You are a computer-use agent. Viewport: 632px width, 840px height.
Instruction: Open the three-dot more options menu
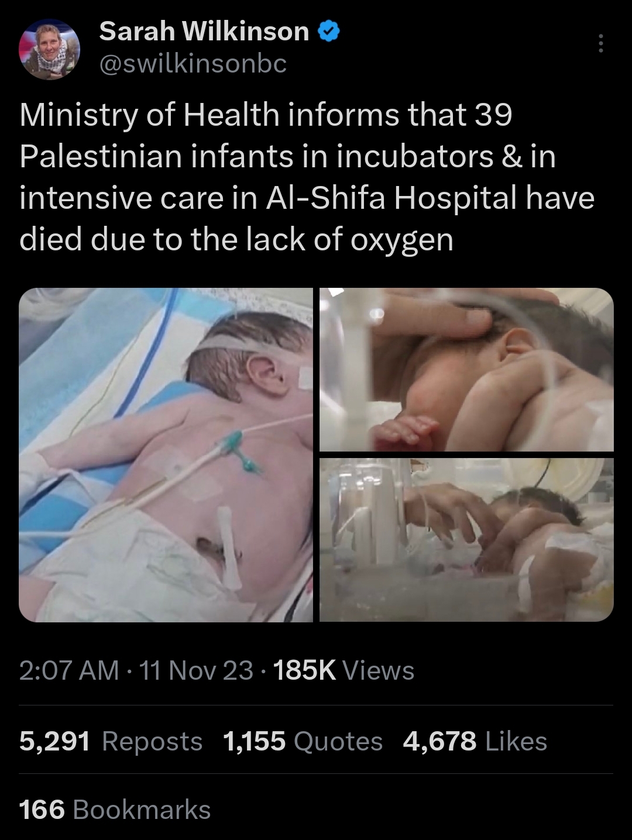[x=600, y=44]
